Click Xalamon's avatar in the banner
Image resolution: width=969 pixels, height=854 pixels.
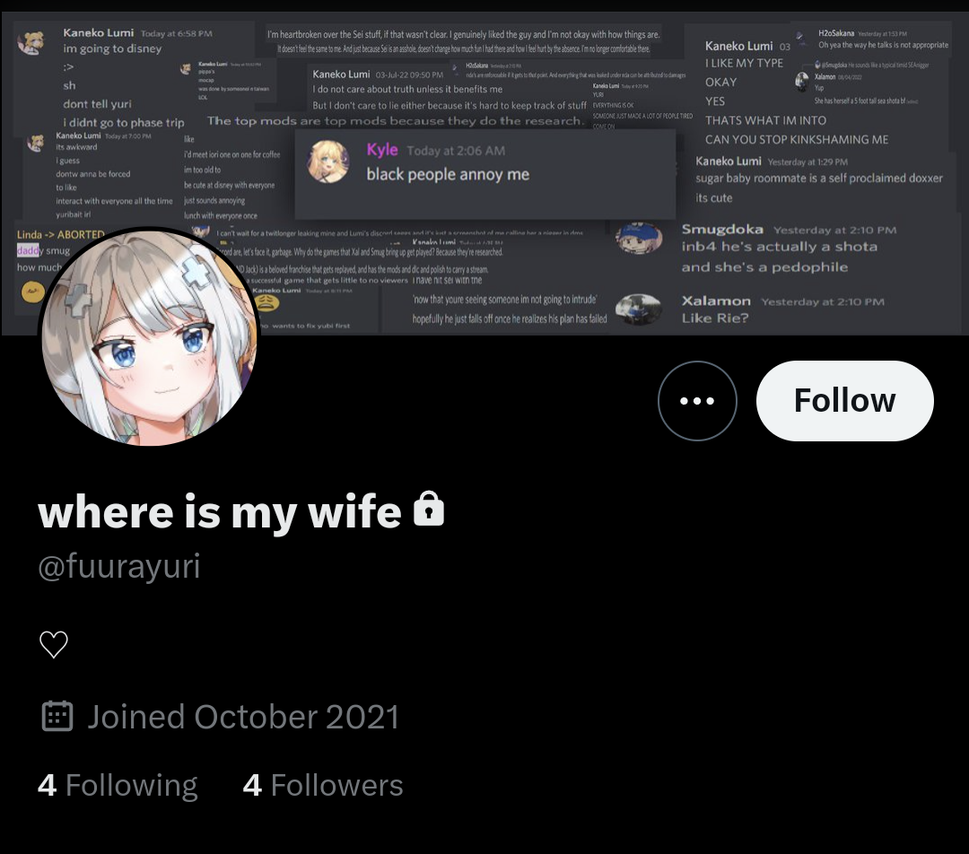click(x=639, y=309)
